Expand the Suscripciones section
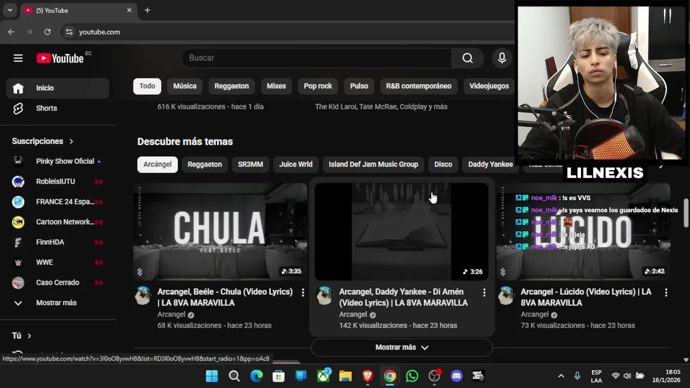690x388 pixels. click(x=43, y=141)
